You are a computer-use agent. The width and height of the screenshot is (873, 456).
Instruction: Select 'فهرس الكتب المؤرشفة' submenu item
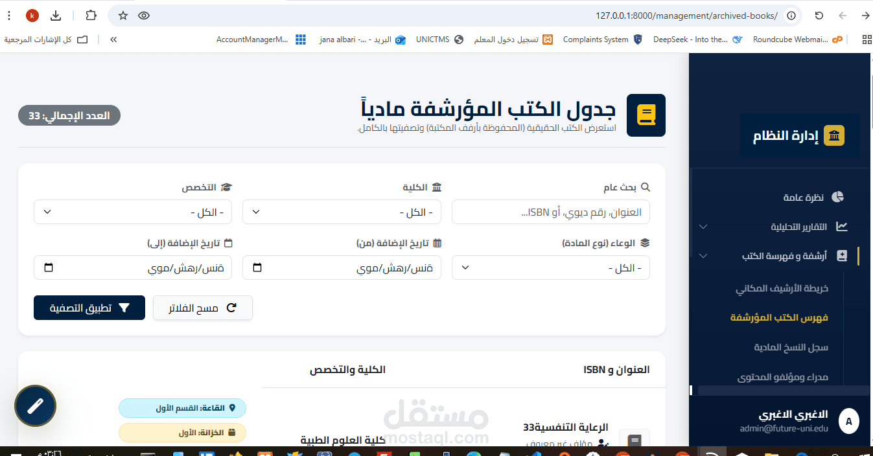point(779,317)
